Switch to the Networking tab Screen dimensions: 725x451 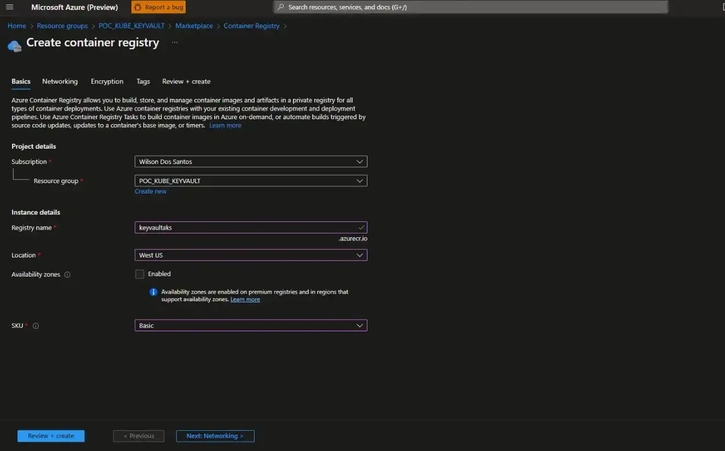[x=60, y=81]
